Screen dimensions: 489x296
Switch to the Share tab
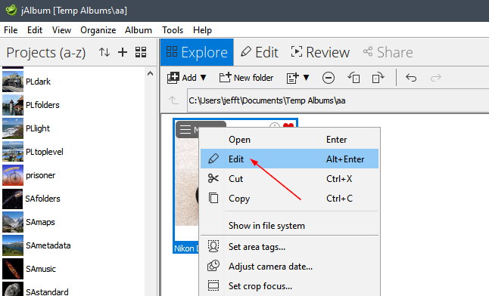pos(388,52)
